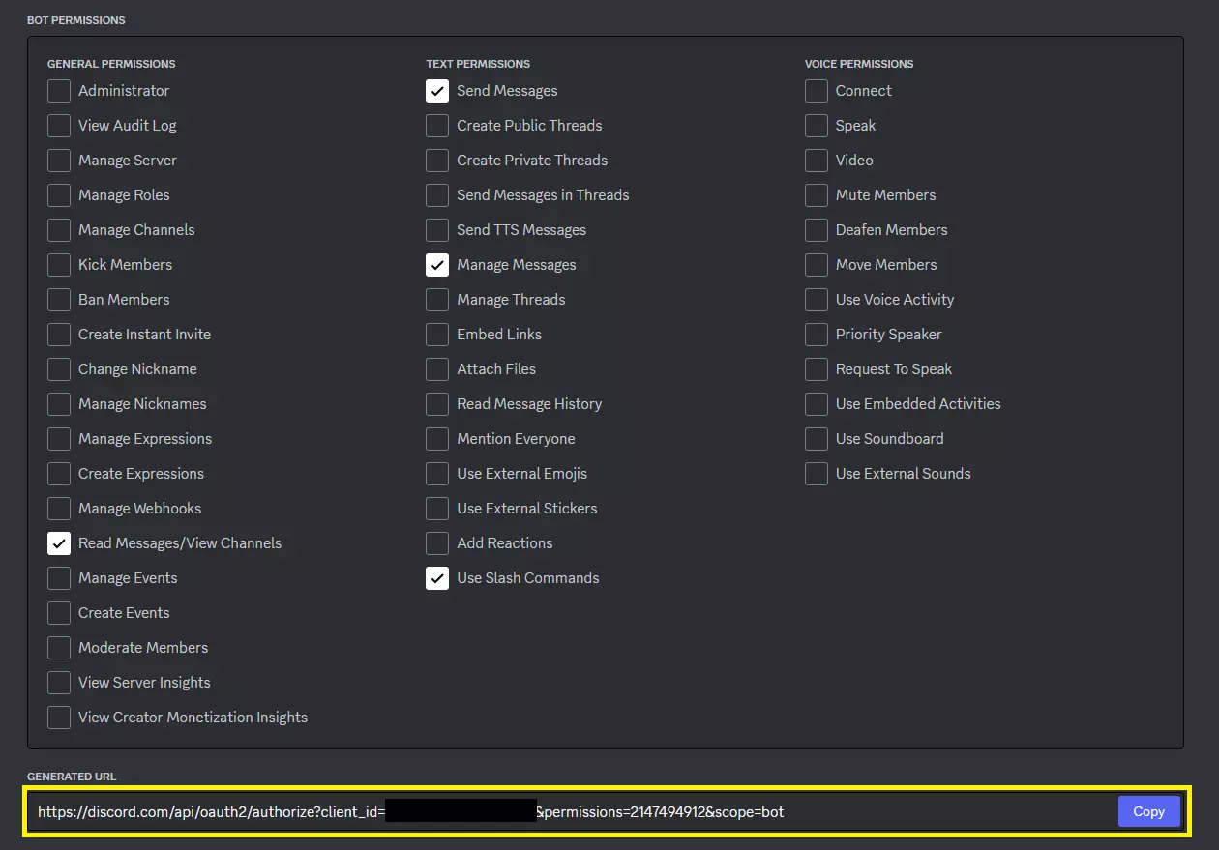Enable Embed Links permission
This screenshot has height=850, width=1219.
tap(437, 335)
